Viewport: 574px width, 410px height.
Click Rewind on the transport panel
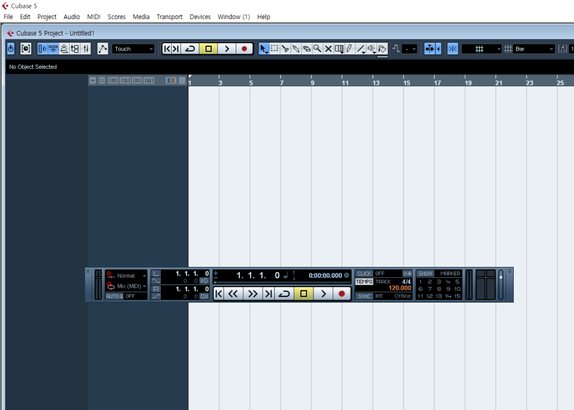233,294
